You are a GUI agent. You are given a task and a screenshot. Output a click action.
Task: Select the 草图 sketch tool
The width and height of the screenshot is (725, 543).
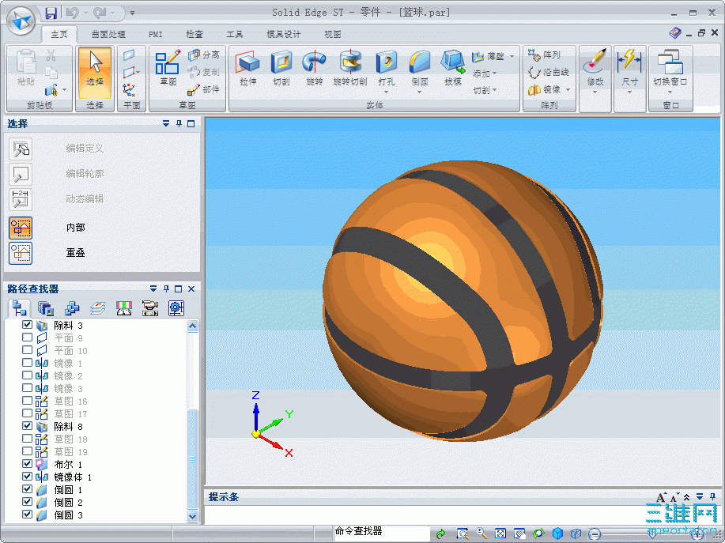168,69
